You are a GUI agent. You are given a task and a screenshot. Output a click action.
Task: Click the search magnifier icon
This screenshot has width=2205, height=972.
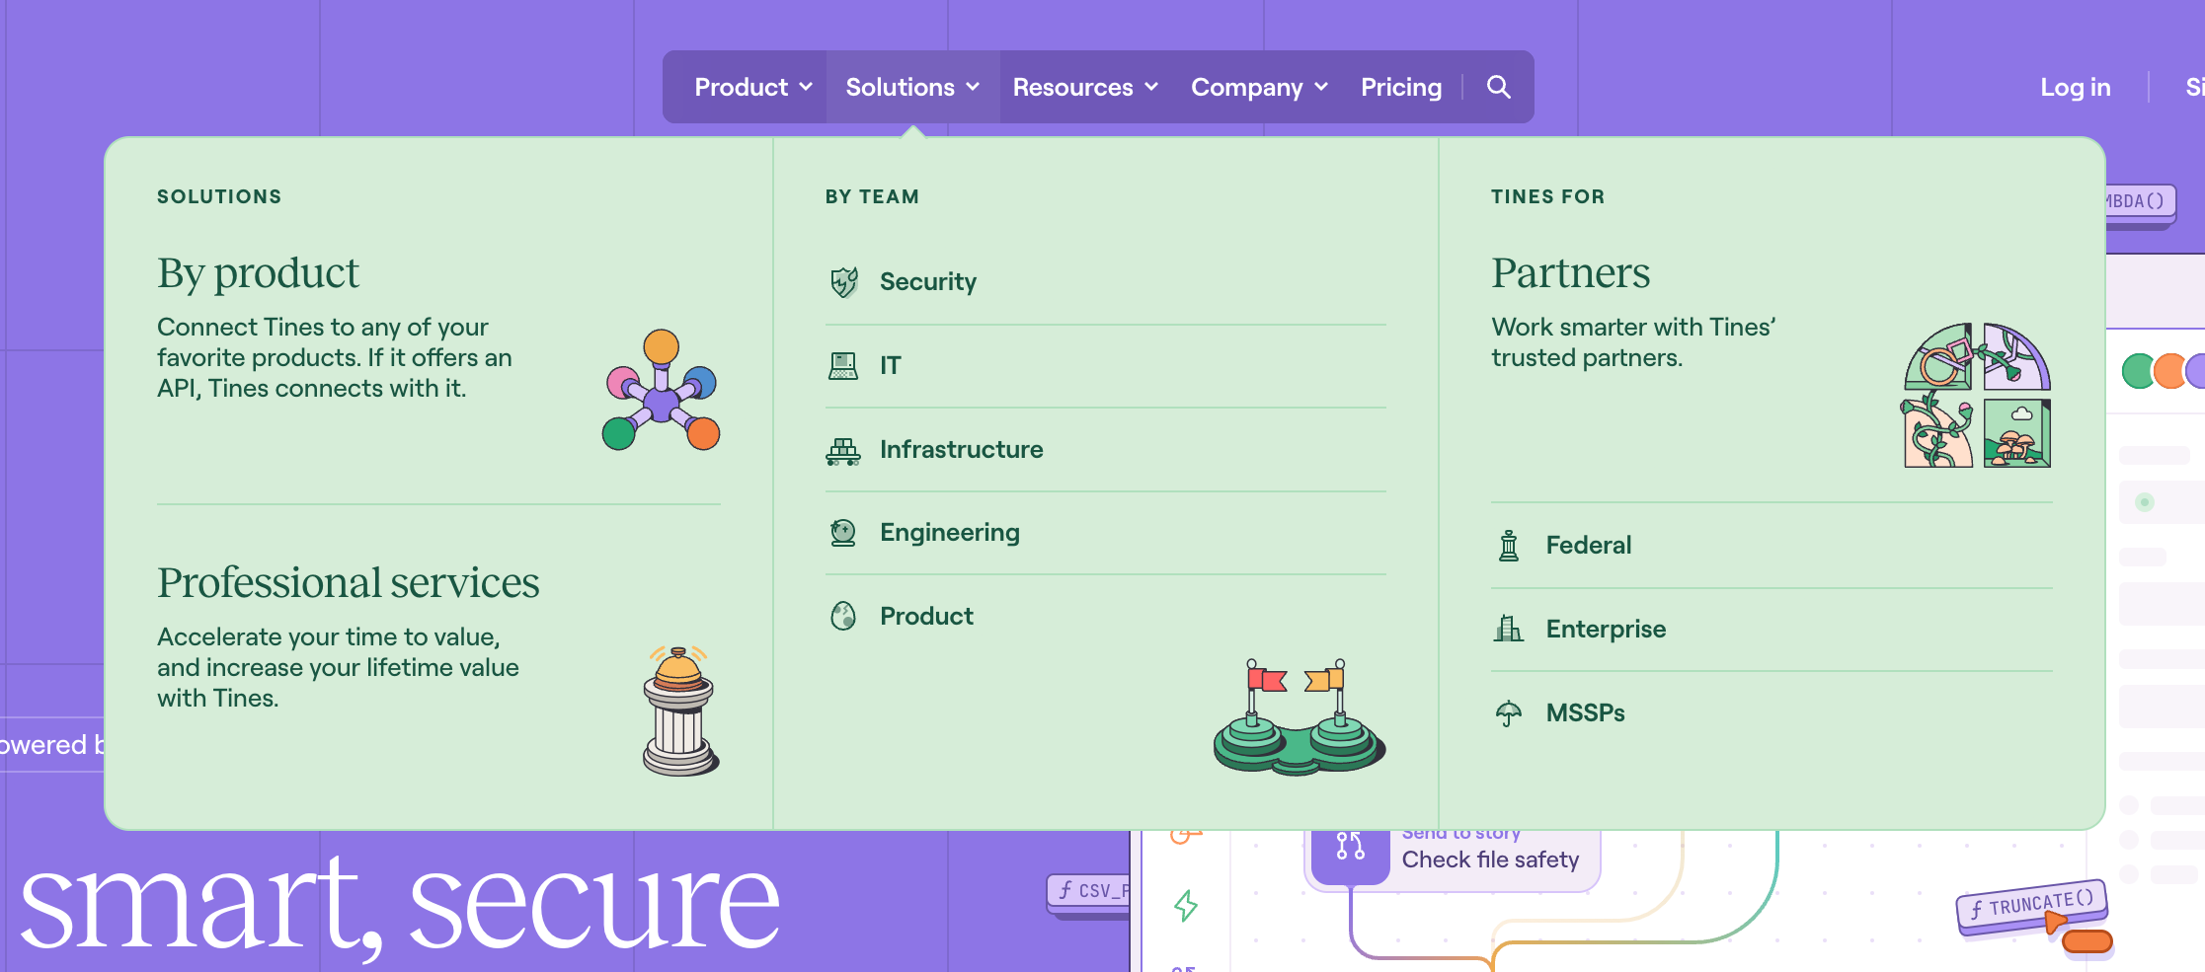1498,87
